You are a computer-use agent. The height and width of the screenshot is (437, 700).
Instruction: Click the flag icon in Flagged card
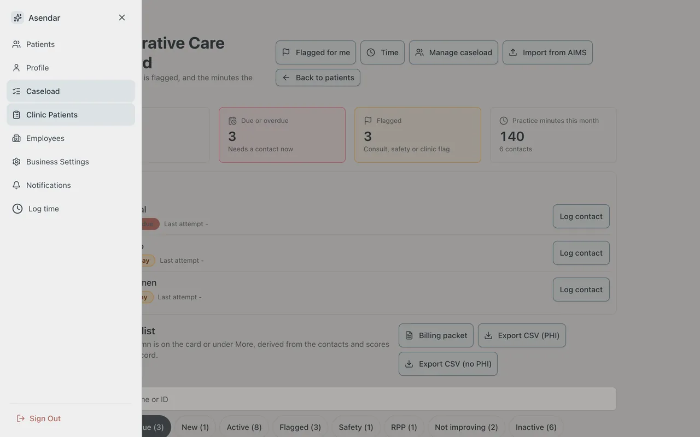pos(368,121)
